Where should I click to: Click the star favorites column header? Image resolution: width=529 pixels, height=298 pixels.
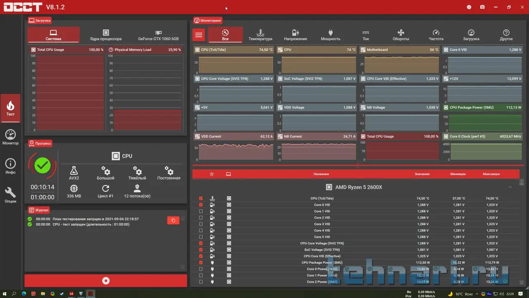tap(212, 174)
